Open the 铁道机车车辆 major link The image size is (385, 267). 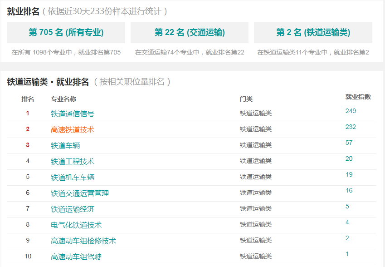click(x=73, y=177)
